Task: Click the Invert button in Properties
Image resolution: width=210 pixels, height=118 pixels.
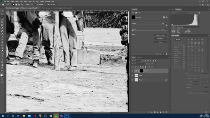Action: pos(160,42)
